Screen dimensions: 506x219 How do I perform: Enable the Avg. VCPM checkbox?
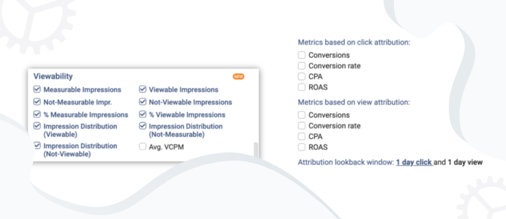point(143,147)
